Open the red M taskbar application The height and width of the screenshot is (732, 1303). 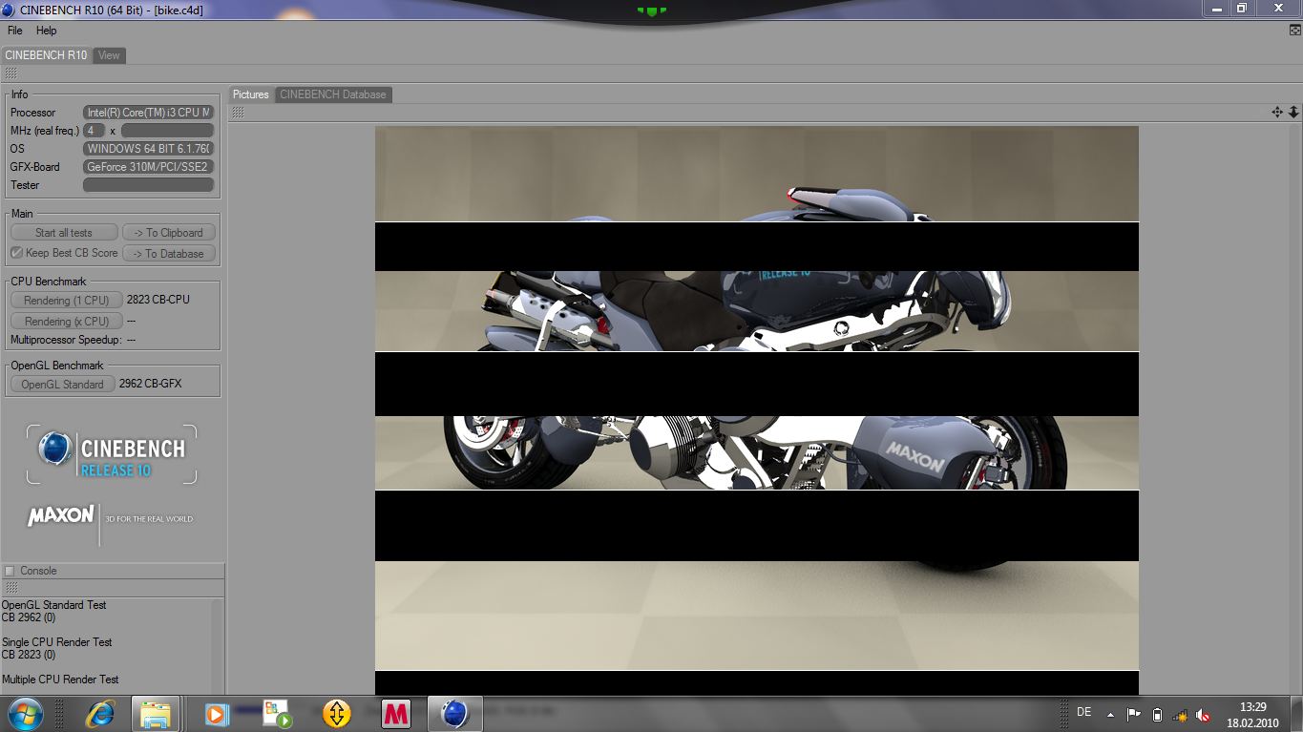click(x=396, y=714)
